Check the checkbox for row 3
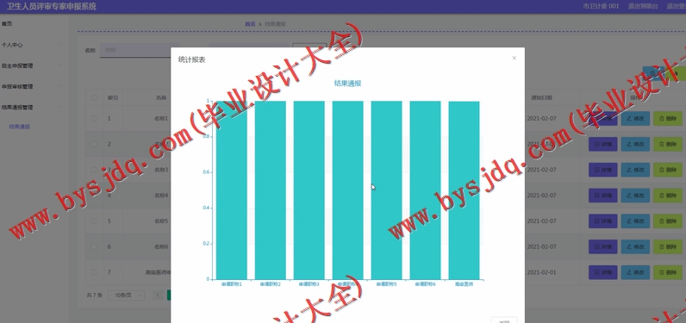The image size is (686, 323). click(x=94, y=170)
